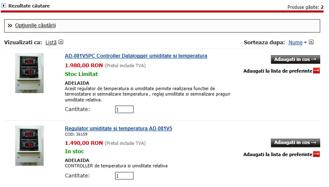Add Regulator AD-081V5 to cart
Image resolution: width=329 pixels, height=187 pixels.
296,143
